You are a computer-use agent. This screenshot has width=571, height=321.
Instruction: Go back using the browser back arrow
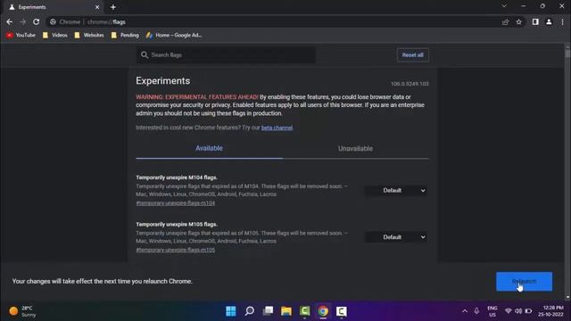(x=10, y=21)
